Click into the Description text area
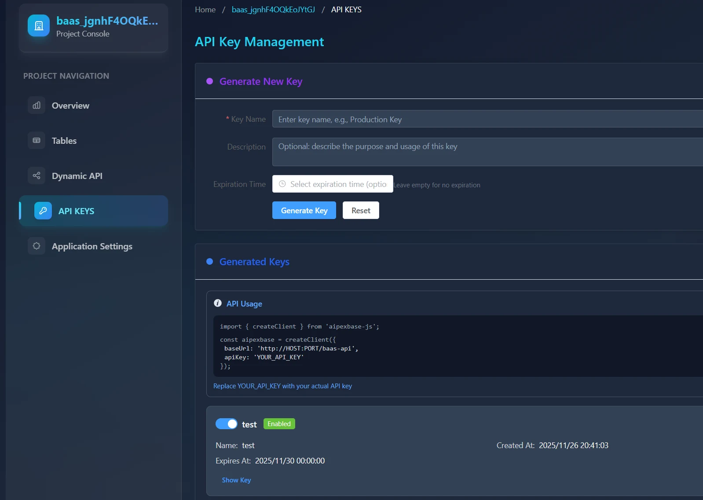703x500 pixels. 484,152
